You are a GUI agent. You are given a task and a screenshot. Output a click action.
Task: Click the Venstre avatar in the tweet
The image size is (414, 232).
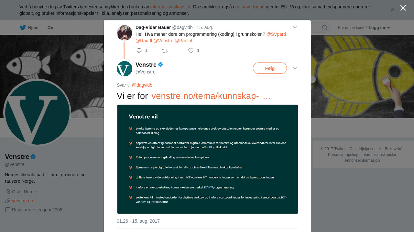coord(125,69)
